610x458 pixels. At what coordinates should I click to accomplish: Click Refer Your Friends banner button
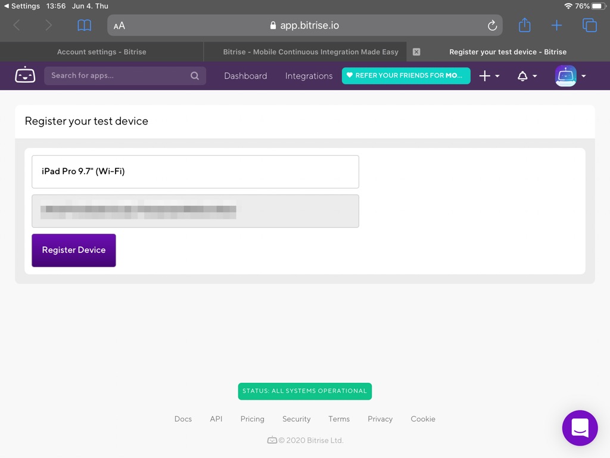coord(406,76)
